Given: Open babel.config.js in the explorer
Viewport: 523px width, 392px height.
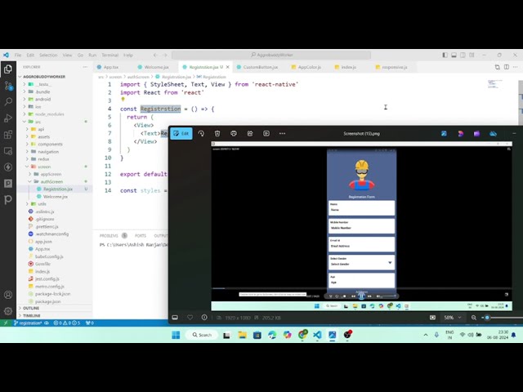Looking at the screenshot, I should (49, 256).
